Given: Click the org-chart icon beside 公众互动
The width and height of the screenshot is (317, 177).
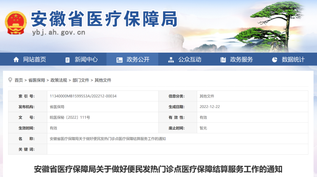Looking at the screenshot, I should [x=171, y=60].
